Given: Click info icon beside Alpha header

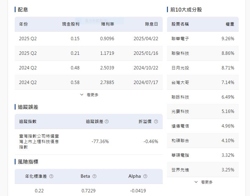Looking at the screenshot, I should [145, 176].
